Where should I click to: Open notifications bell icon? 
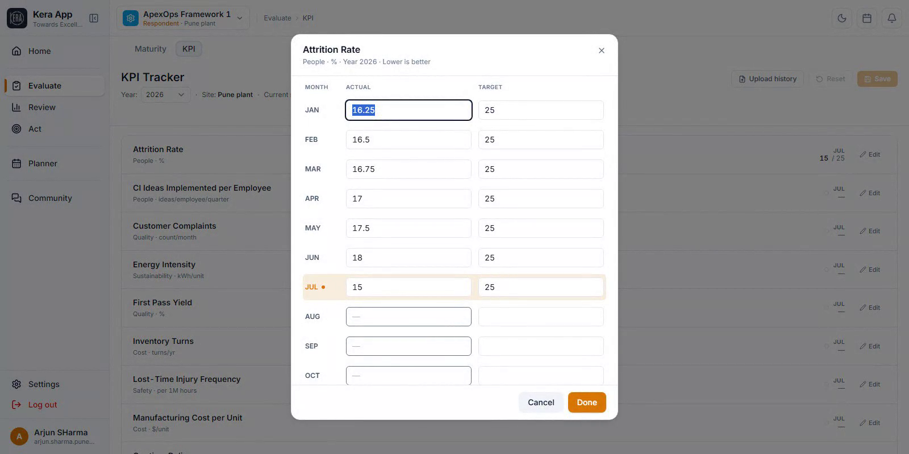[892, 18]
